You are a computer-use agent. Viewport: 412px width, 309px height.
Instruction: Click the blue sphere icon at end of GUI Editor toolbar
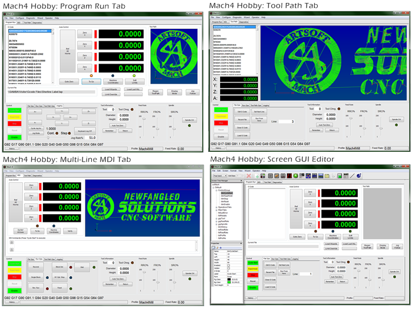pyautogui.click(x=358, y=175)
